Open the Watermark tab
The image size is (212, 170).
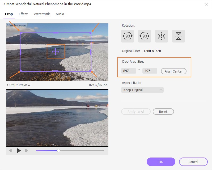click(42, 14)
